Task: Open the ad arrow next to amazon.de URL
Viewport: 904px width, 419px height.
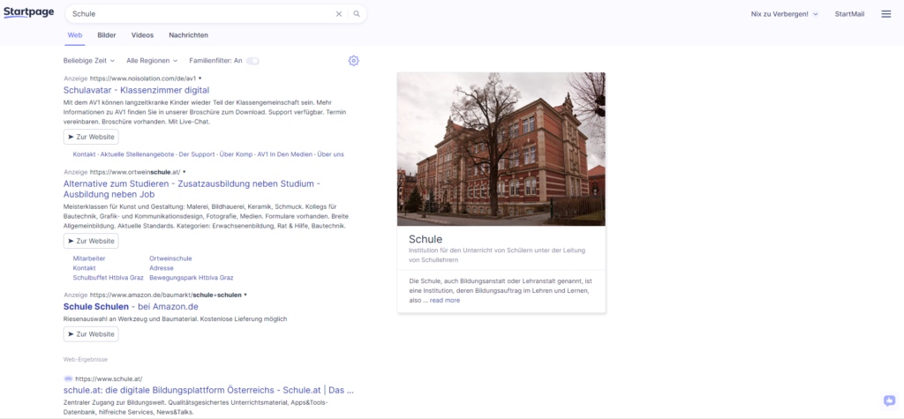Action: pos(245,295)
